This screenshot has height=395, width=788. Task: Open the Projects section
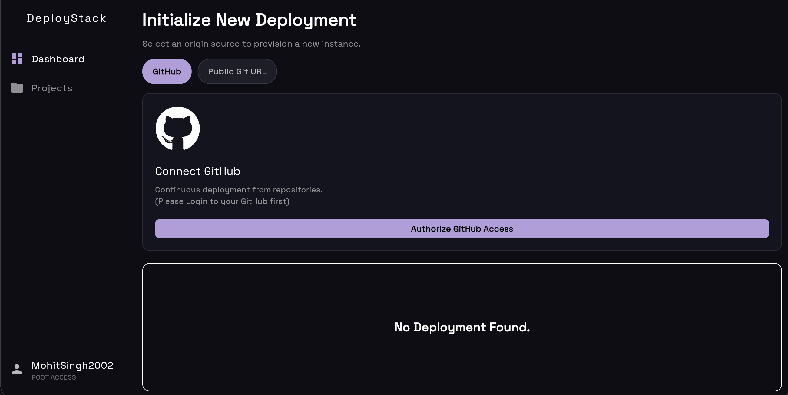[x=52, y=88]
